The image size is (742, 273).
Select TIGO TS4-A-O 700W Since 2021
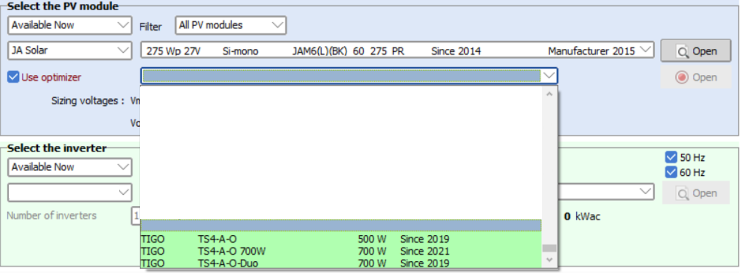(x=341, y=251)
